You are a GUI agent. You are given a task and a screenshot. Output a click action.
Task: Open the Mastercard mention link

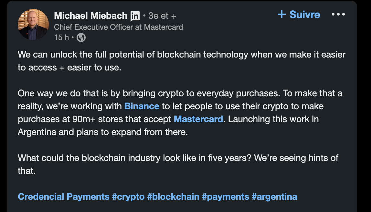coord(198,119)
